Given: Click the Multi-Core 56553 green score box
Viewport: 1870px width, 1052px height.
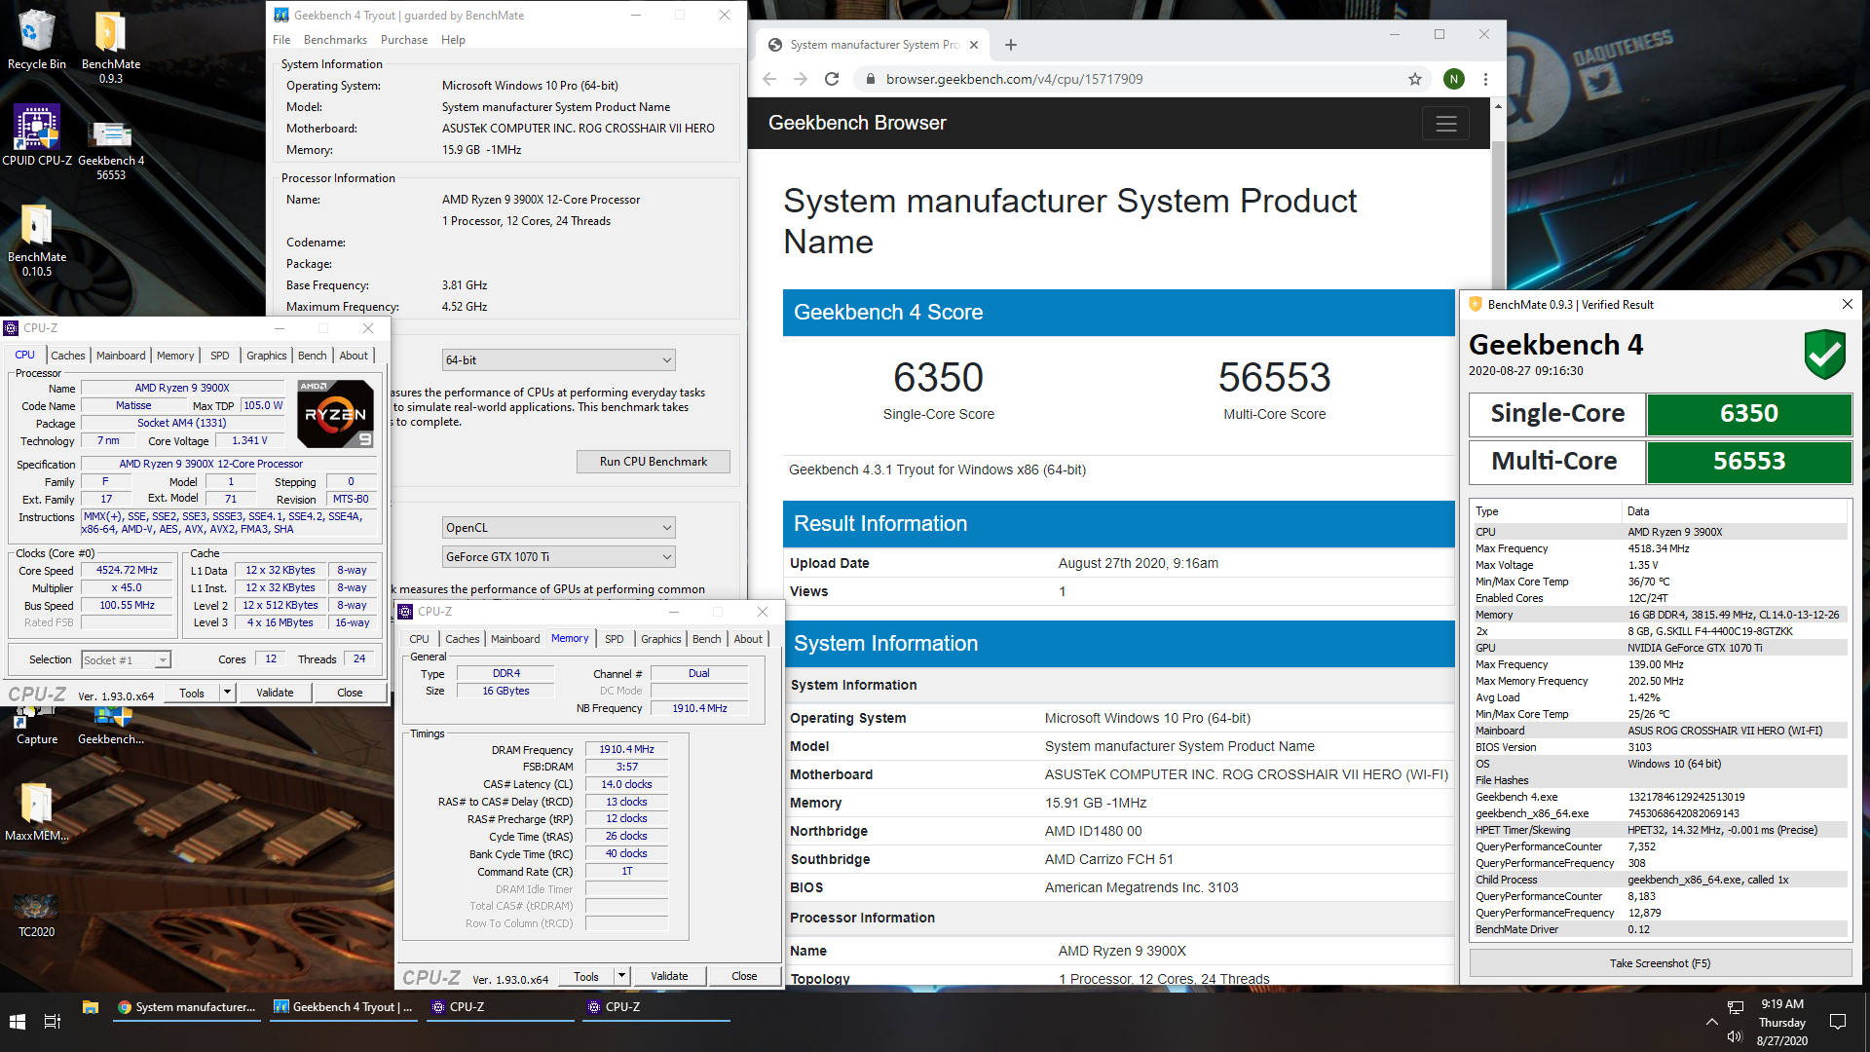Looking at the screenshot, I should click(1749, 462).
